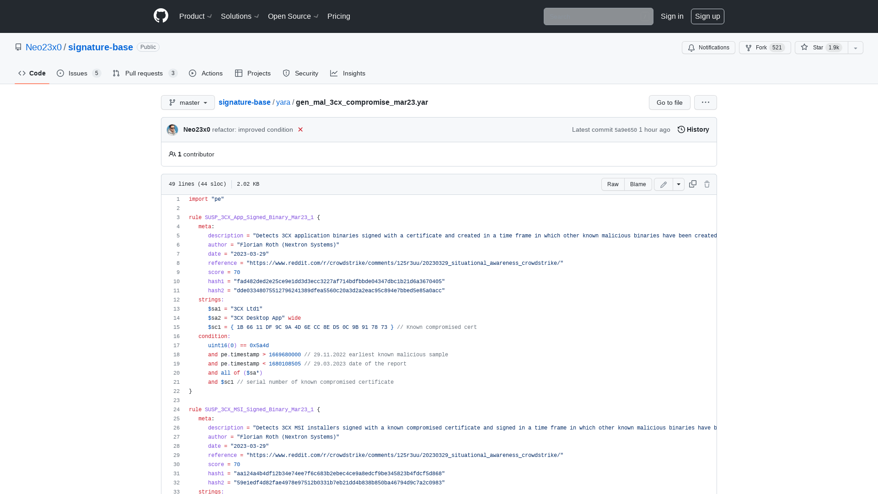Click the rule name SUSP_3CX_MSI_Signed_Binary_Mar23_1
The image size is (878, 494).
[259, 410]
